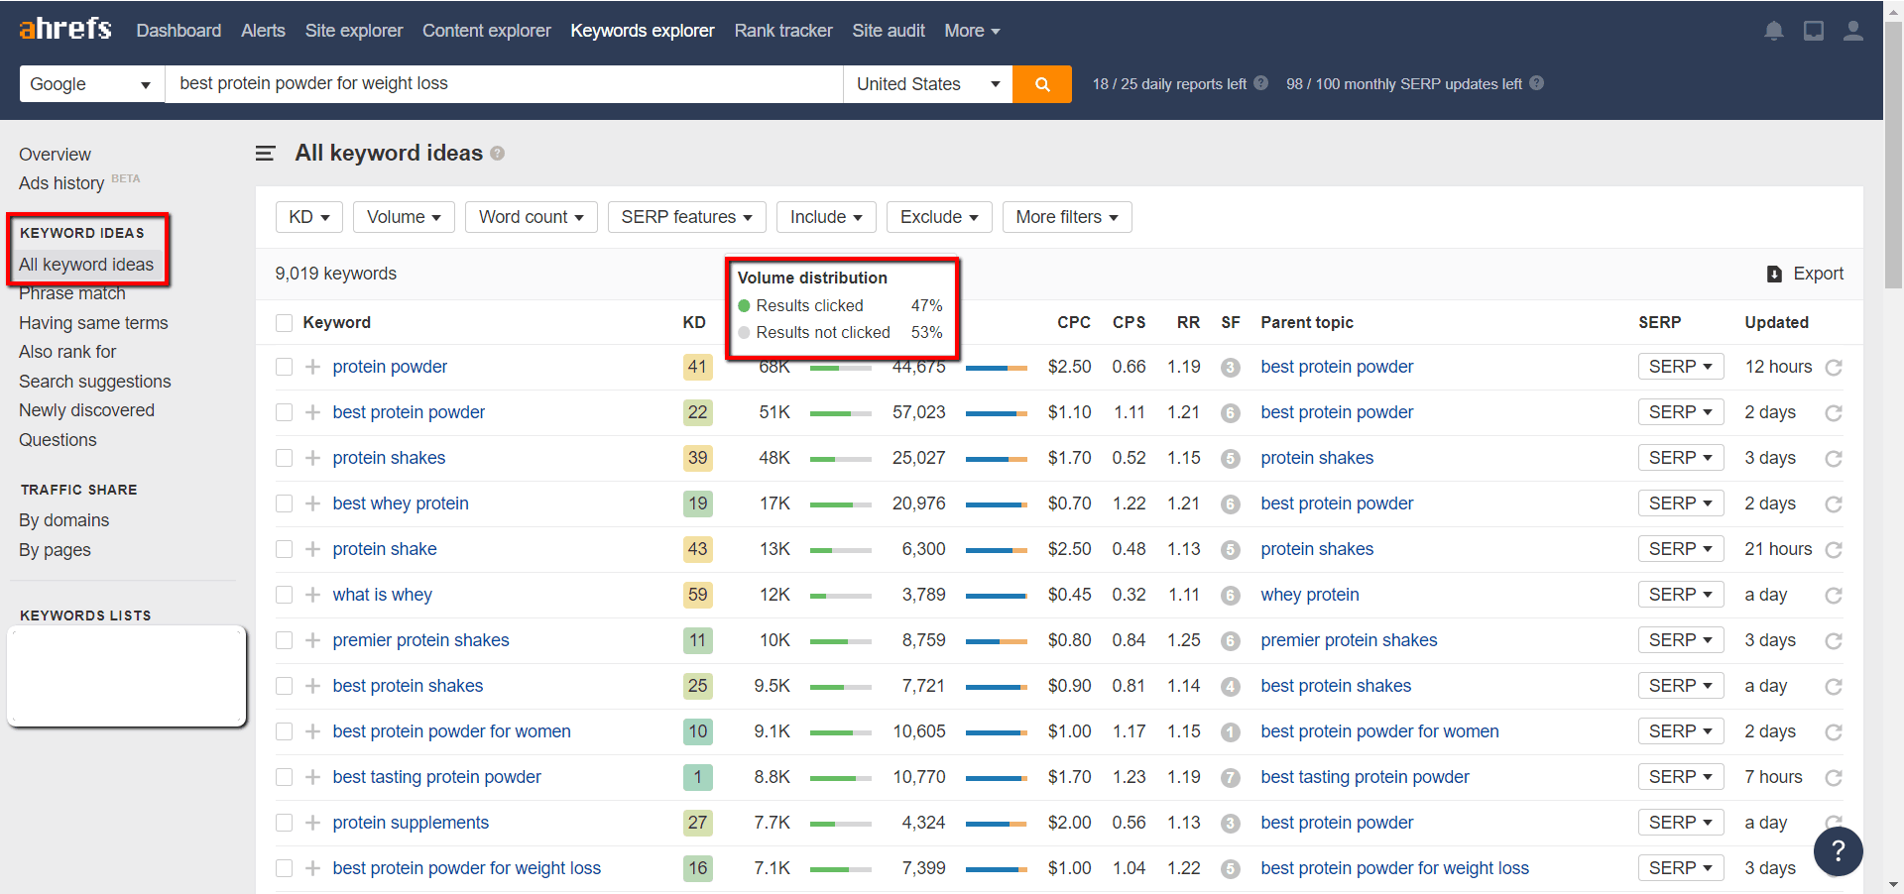The image size is (1904, 894).
Task: Add protein shakes keyword with plus icon
Action: click(312, 458)
